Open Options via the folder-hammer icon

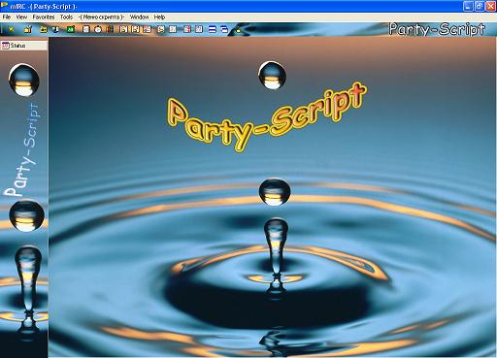(x=27, y=29)
